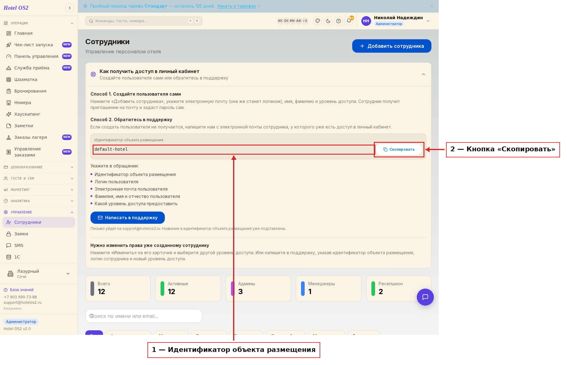Screen dimensions: 567x365
Task: Dismiss the trial period banner
Action: point(432,6)
